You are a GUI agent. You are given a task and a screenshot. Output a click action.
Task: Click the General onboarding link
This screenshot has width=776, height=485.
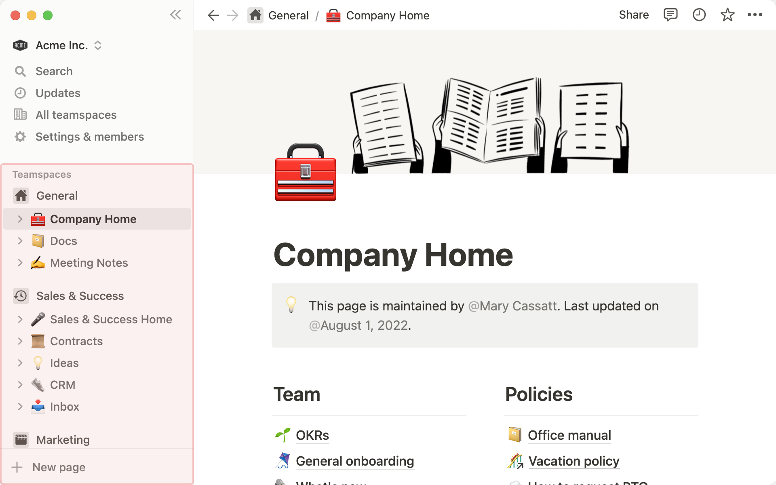click(x=354, y=461)
